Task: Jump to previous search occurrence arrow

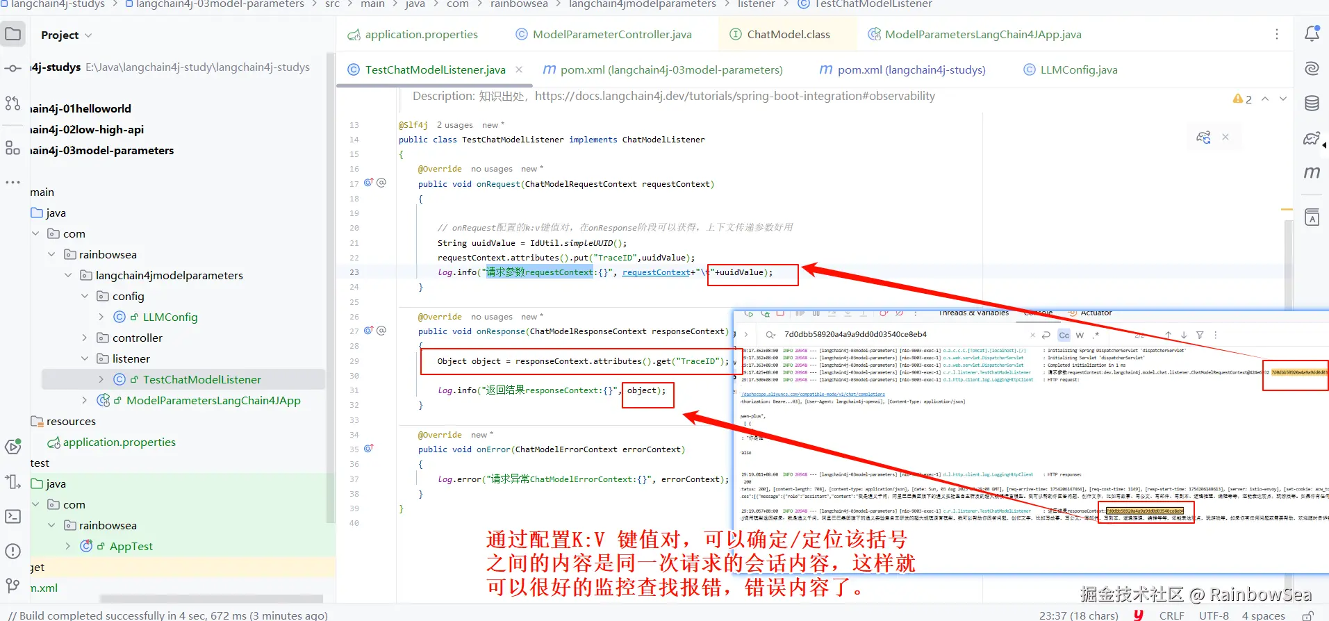Action: (1169, 335)
